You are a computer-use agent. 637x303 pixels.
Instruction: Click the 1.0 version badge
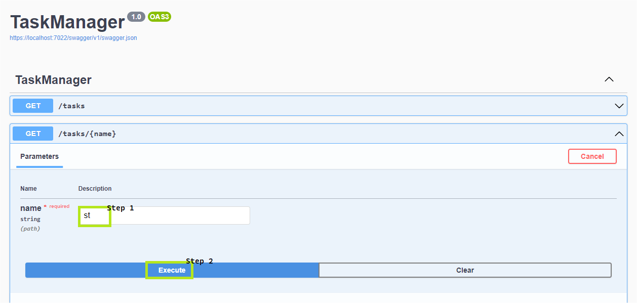coord(136,17)
